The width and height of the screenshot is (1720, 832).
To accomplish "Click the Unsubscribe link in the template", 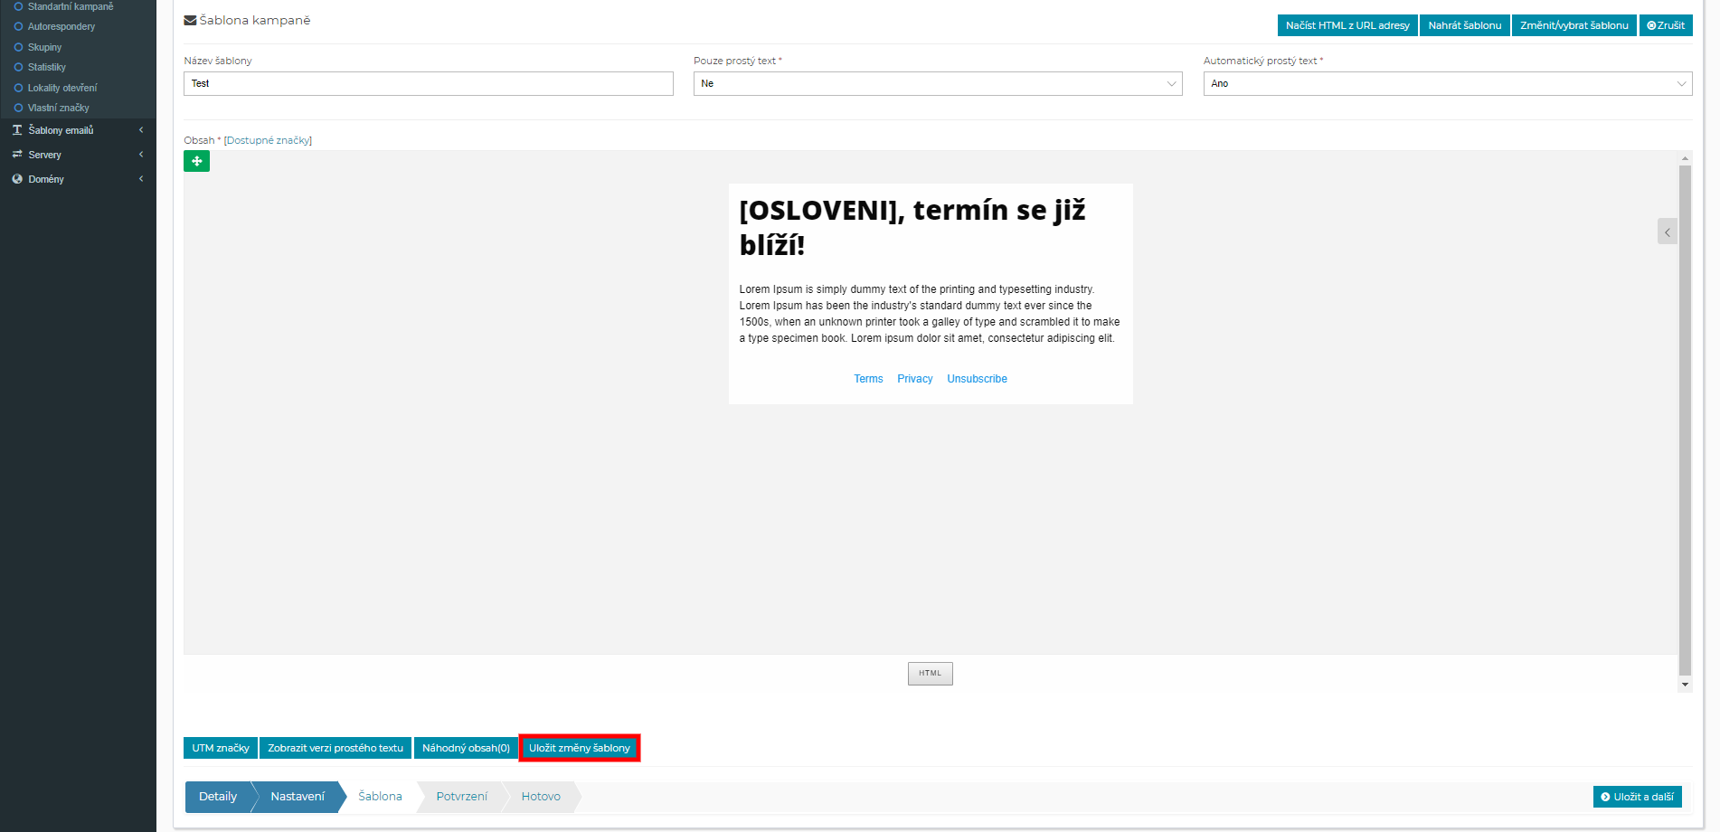I will [x=977, y=379].
